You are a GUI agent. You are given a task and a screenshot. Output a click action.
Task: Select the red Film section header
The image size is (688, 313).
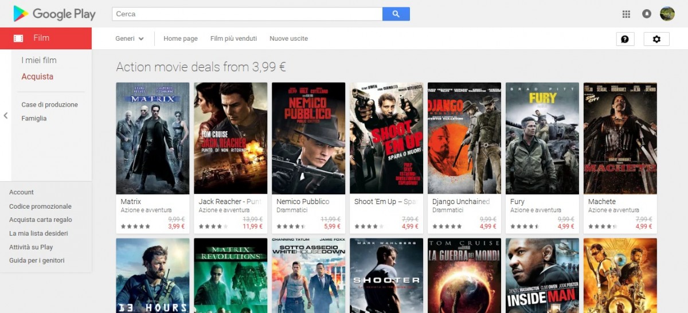46,38
